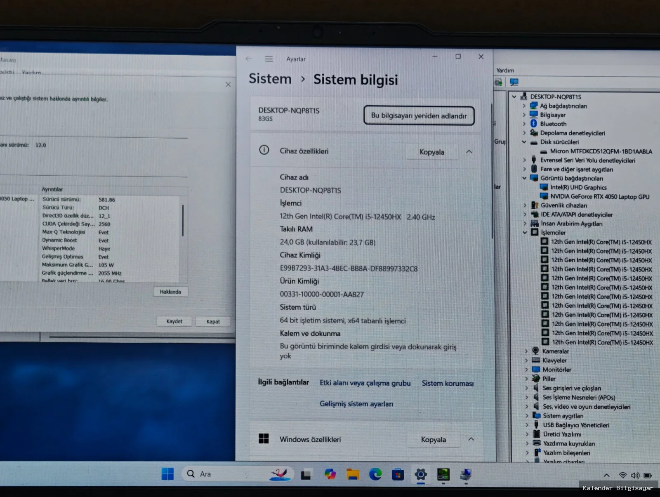Open the Yardım menu in Device Manager
660x497 pixels.
[x=505, y=70]
